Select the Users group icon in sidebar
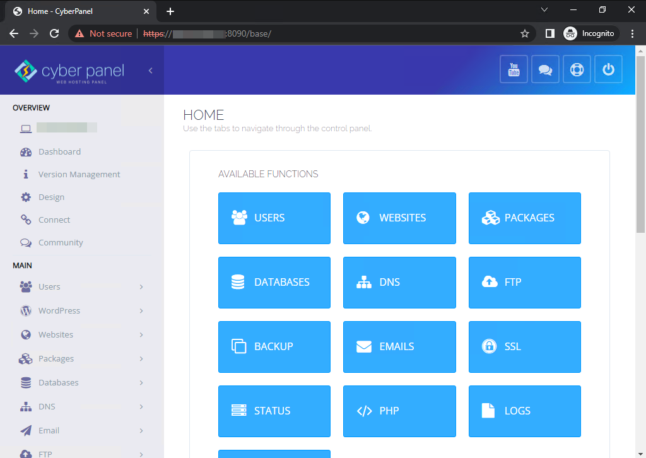This screenshot has width=646, height=458. [x=25, y=286]
